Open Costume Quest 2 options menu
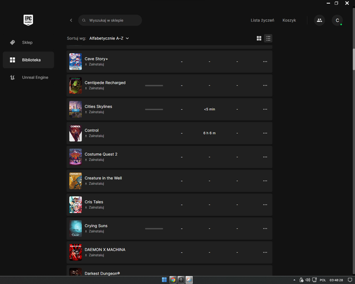The height and width of the screenshot is (284, 355). (265, 157)
